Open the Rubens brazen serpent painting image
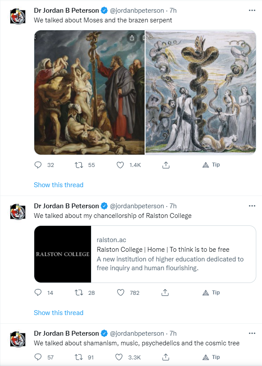The height and width of the screenshot is (366, 262). (x=89, y=92)
